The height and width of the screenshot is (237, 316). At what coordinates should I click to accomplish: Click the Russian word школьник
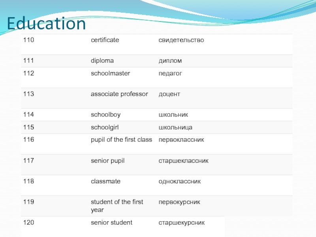[173, 115]
